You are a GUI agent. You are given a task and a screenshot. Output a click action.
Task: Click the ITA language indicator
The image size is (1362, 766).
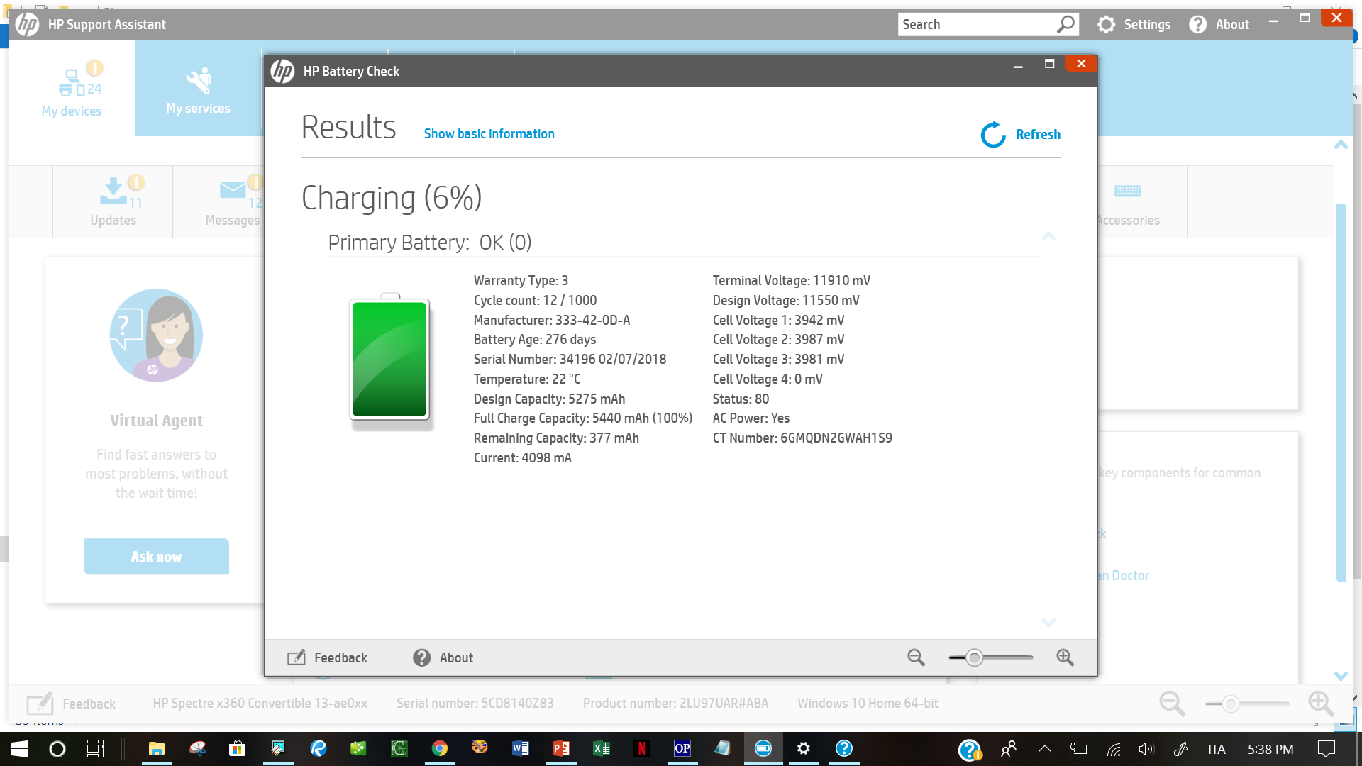pos(1217,749)
